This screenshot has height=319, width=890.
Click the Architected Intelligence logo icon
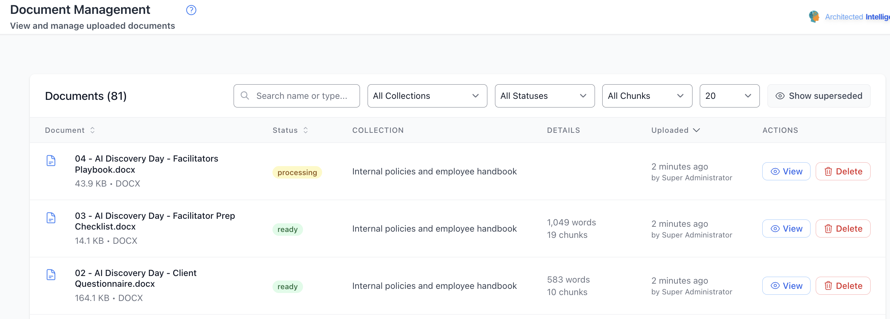pyautogui.click(x=814, y=17)
